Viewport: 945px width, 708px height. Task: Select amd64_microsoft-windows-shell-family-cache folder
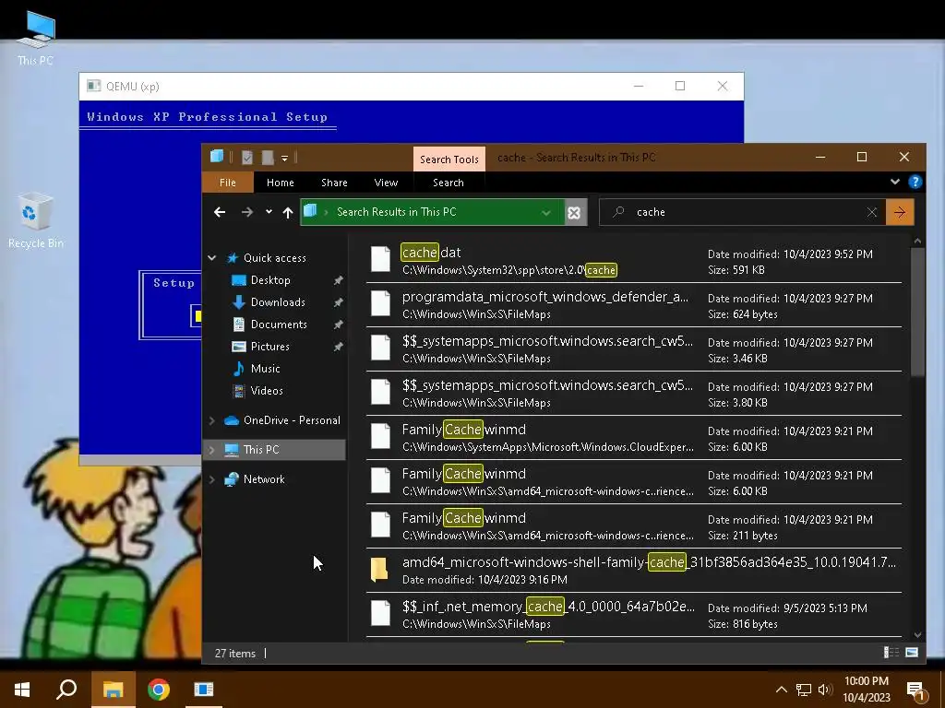(x=634, y=570)
